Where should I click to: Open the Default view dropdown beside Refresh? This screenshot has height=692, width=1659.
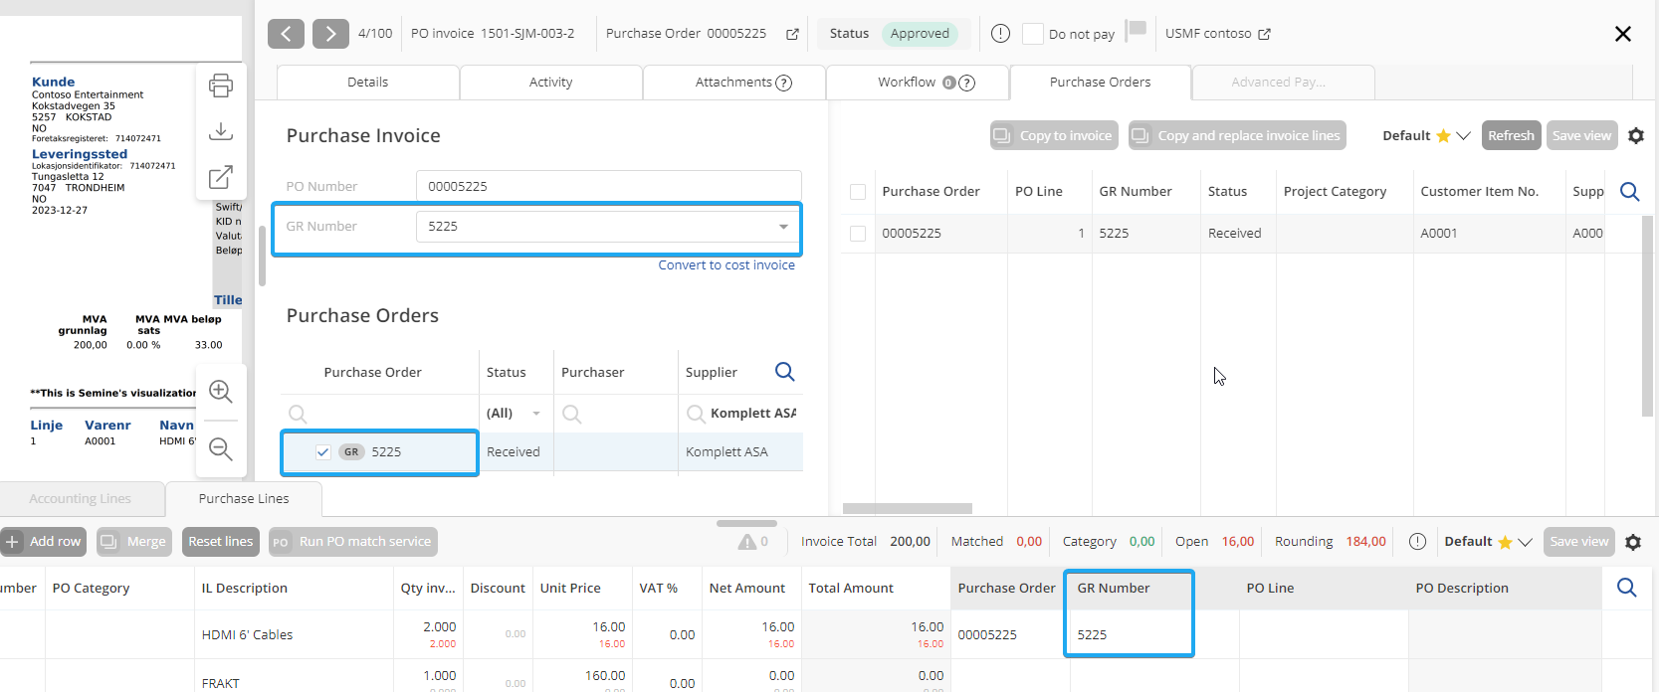coord(1463,136)
